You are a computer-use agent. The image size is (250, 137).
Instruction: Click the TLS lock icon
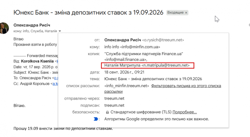point(107,112)
